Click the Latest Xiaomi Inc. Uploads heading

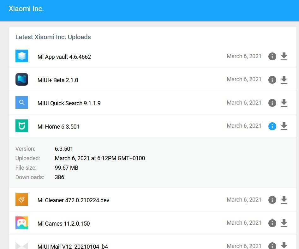click(x=53, y=37)
